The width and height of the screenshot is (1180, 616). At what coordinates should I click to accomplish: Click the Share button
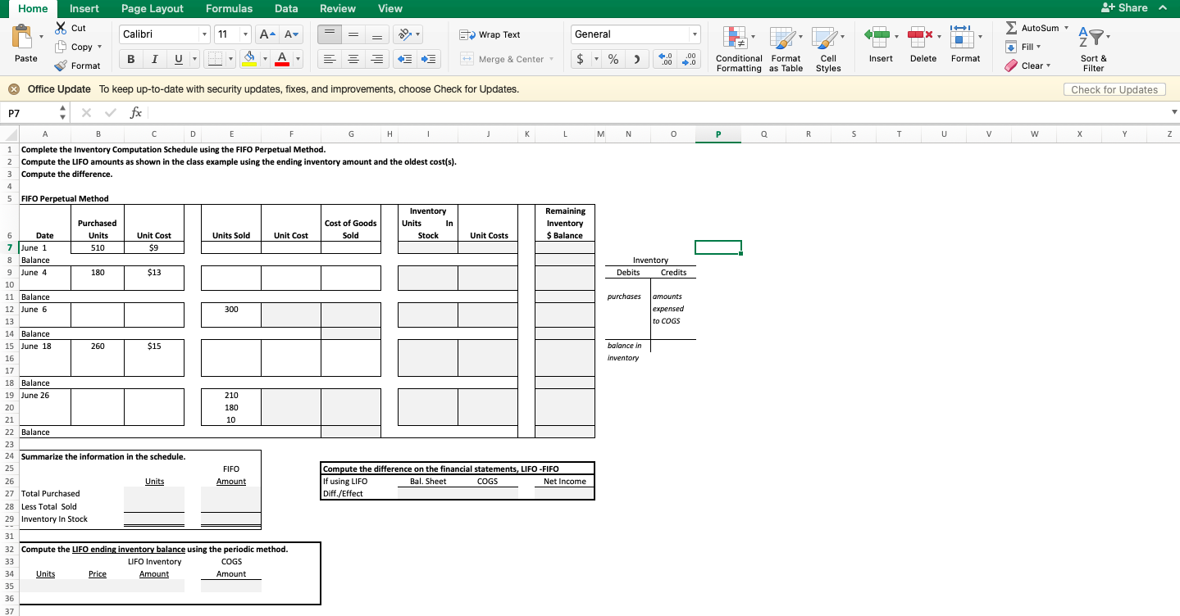1126,8
